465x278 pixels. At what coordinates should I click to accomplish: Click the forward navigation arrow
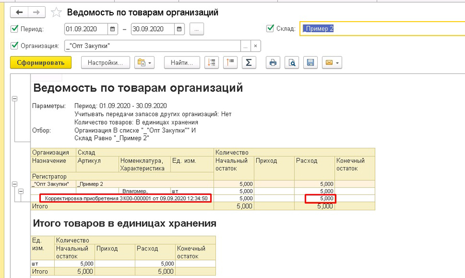click(x=36, y=12)
